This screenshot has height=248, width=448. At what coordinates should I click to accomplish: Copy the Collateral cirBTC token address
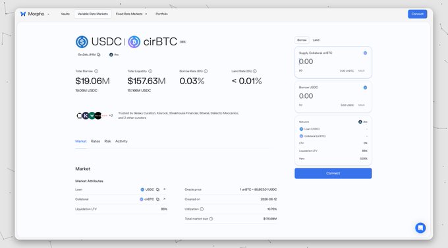click(x=157, y=199)
